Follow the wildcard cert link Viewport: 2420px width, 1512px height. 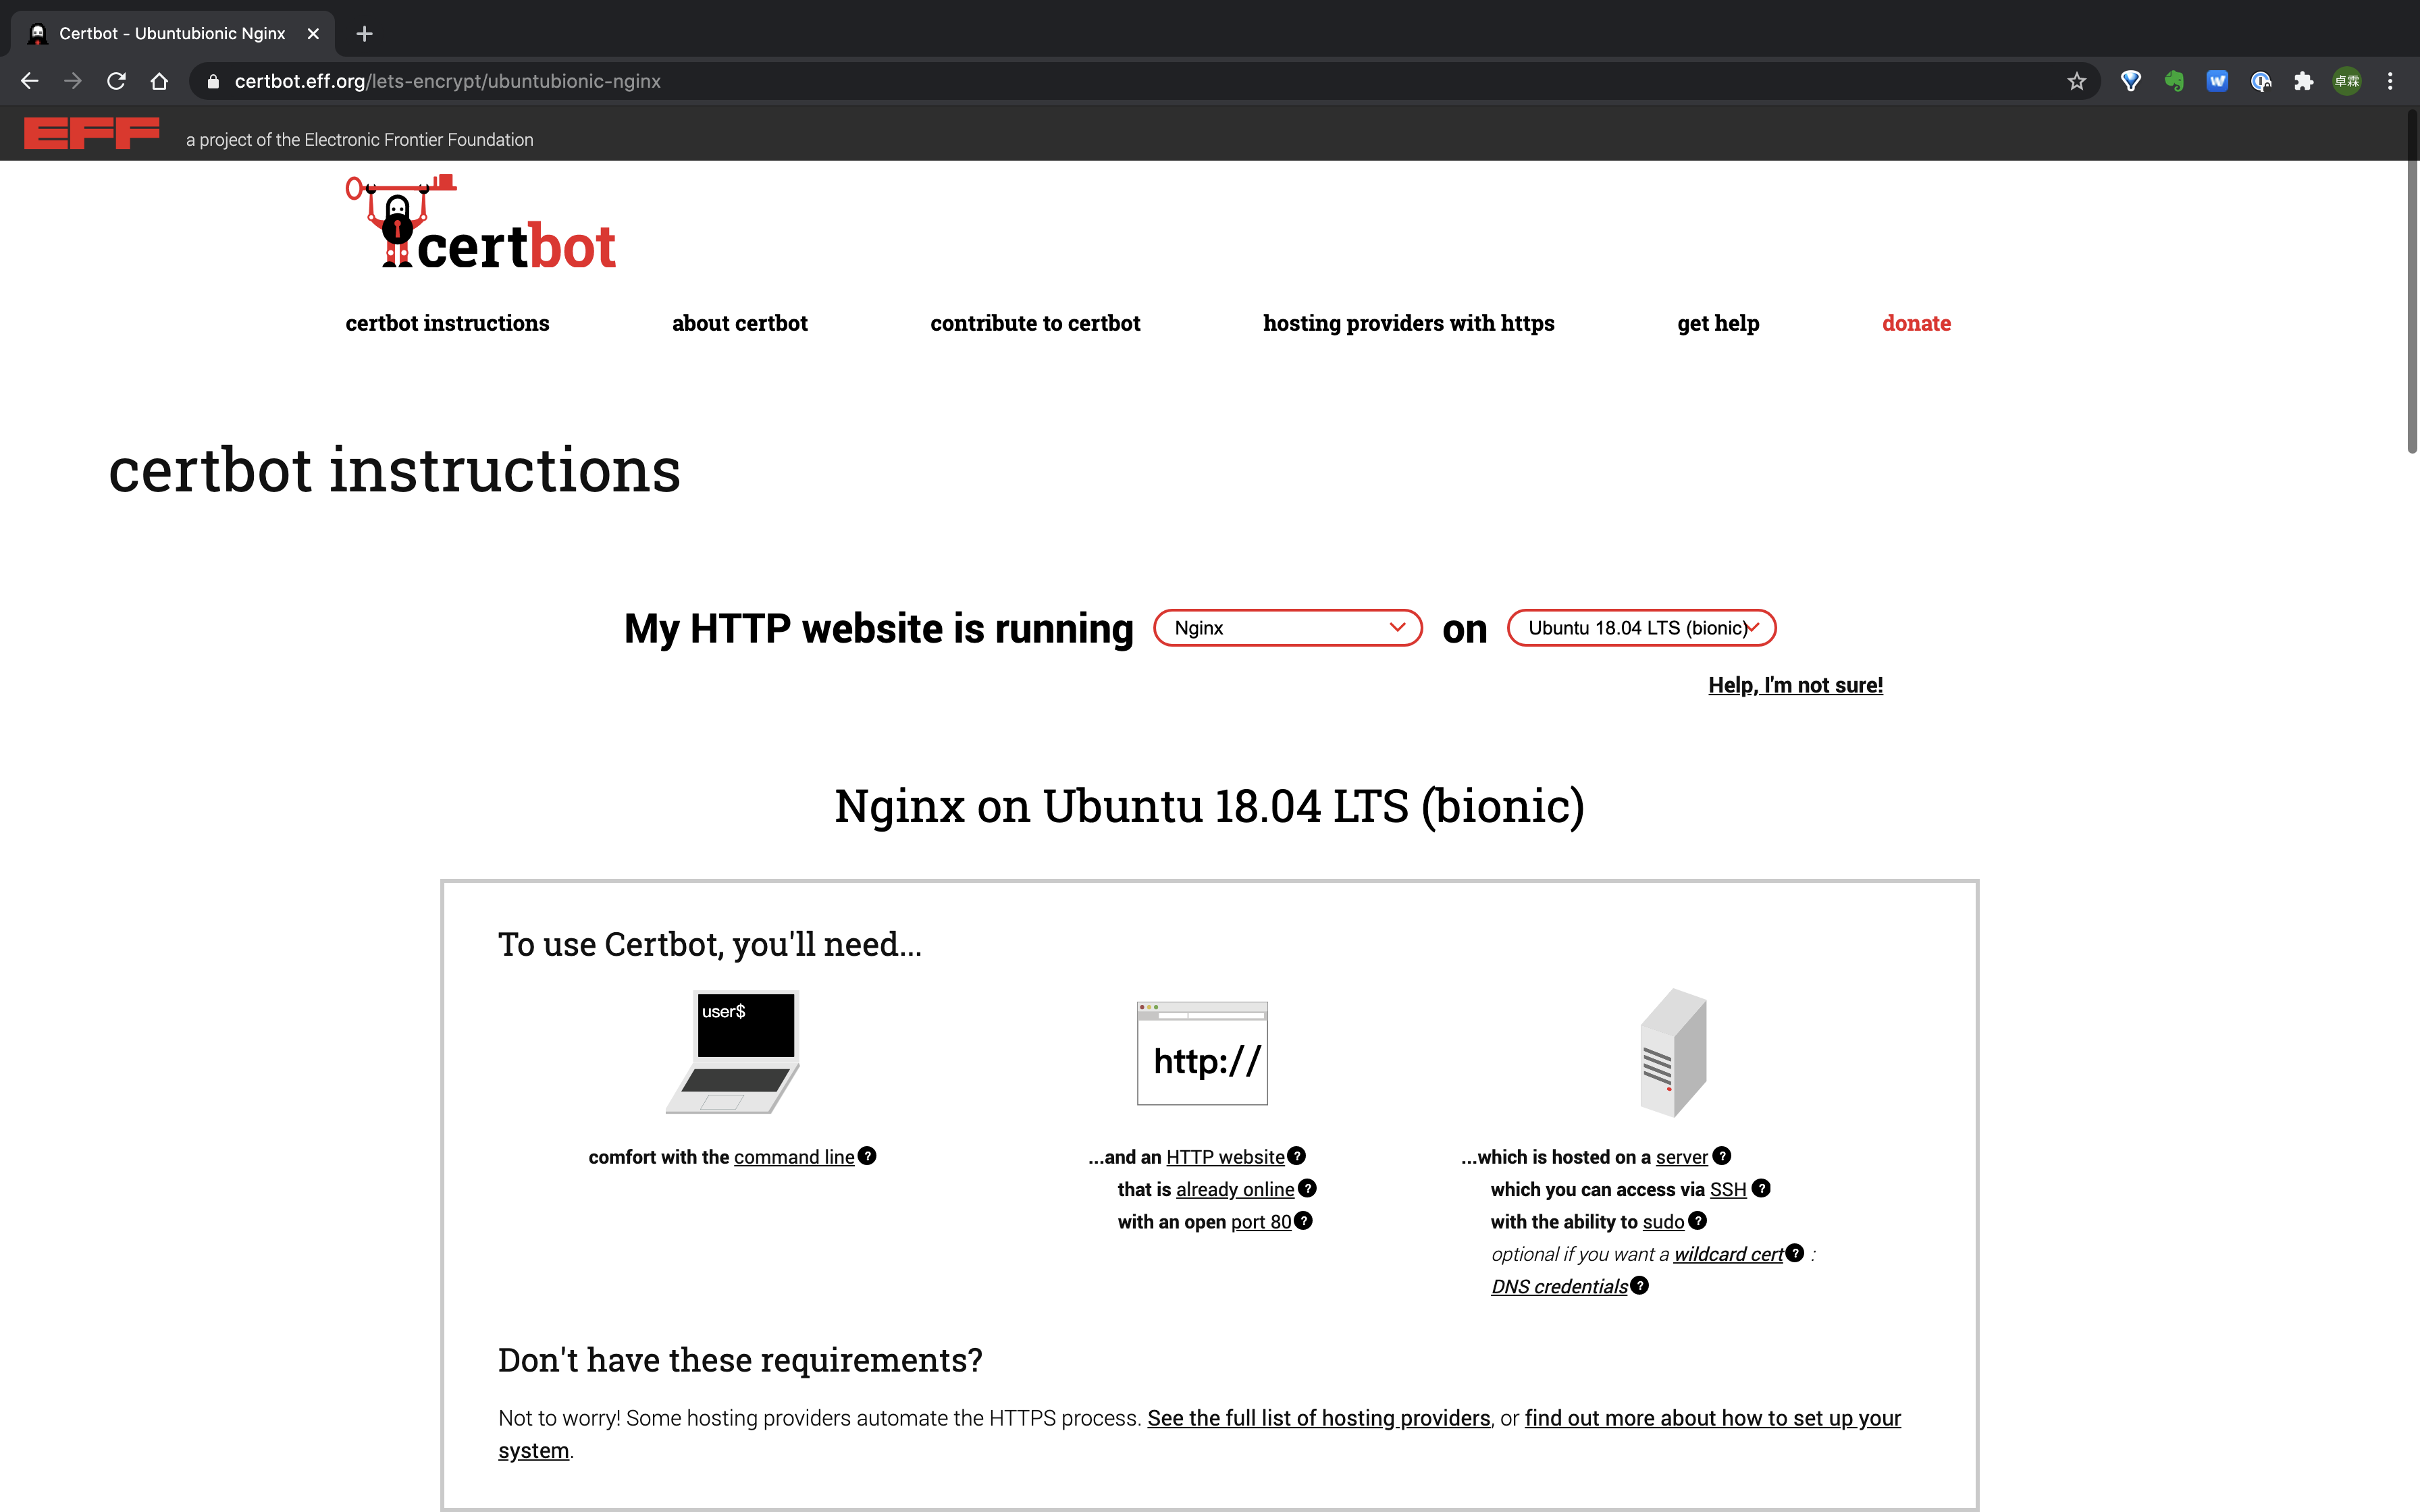(1728, 1254)
